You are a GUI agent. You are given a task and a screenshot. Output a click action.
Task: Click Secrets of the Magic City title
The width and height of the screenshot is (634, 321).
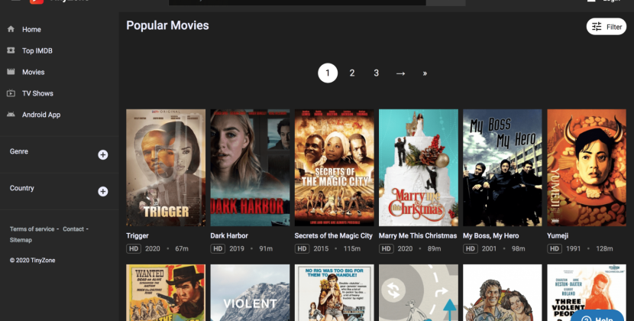coord(334,235)
